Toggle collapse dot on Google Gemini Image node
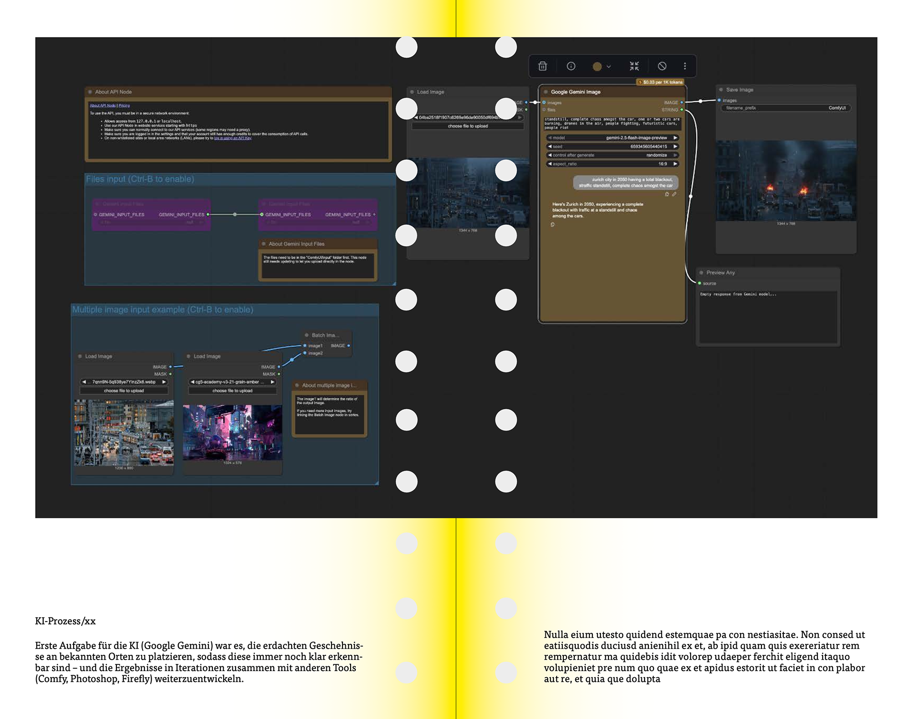Image resolution: width=912 pixels, height=719 pixels. point(546,92)
